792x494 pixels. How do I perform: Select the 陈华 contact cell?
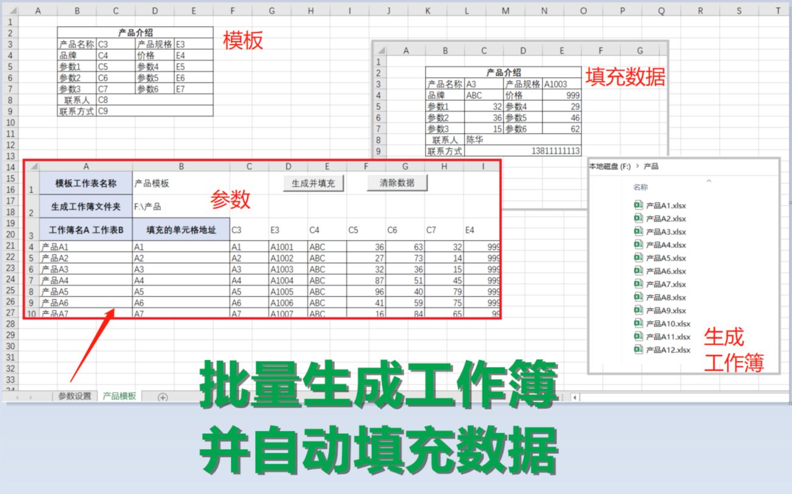click(x=523, y=140)
